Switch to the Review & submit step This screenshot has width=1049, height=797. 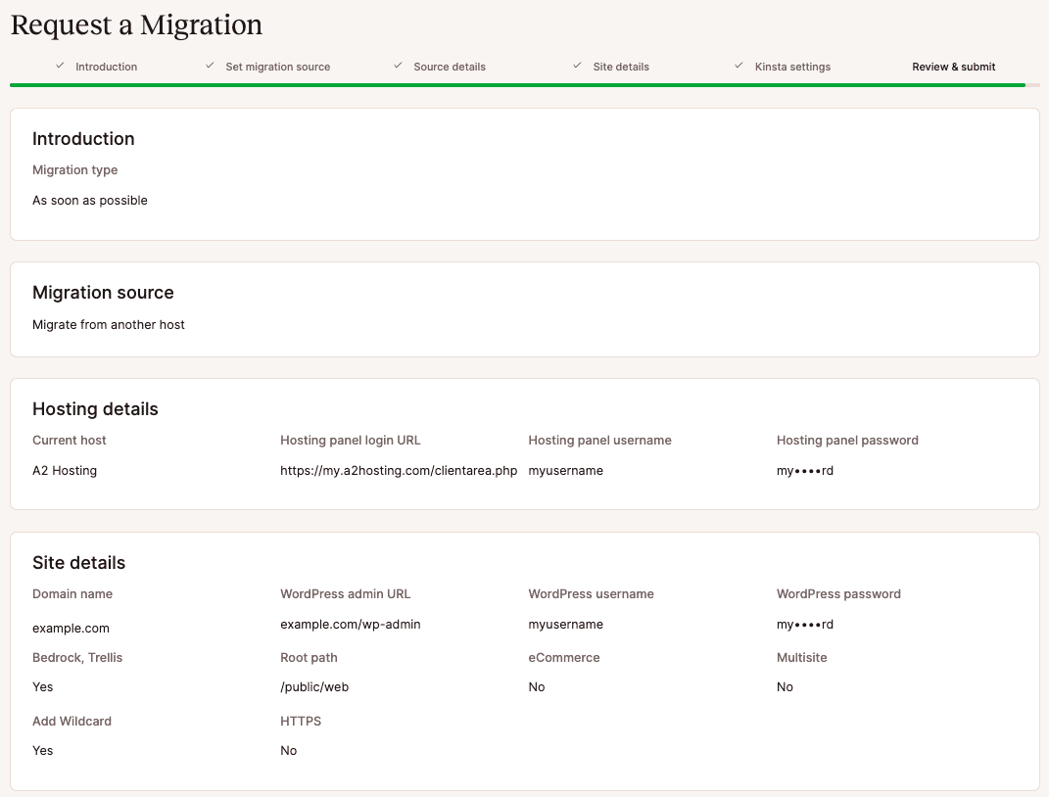pyautogui.click(x=953, y=66)
